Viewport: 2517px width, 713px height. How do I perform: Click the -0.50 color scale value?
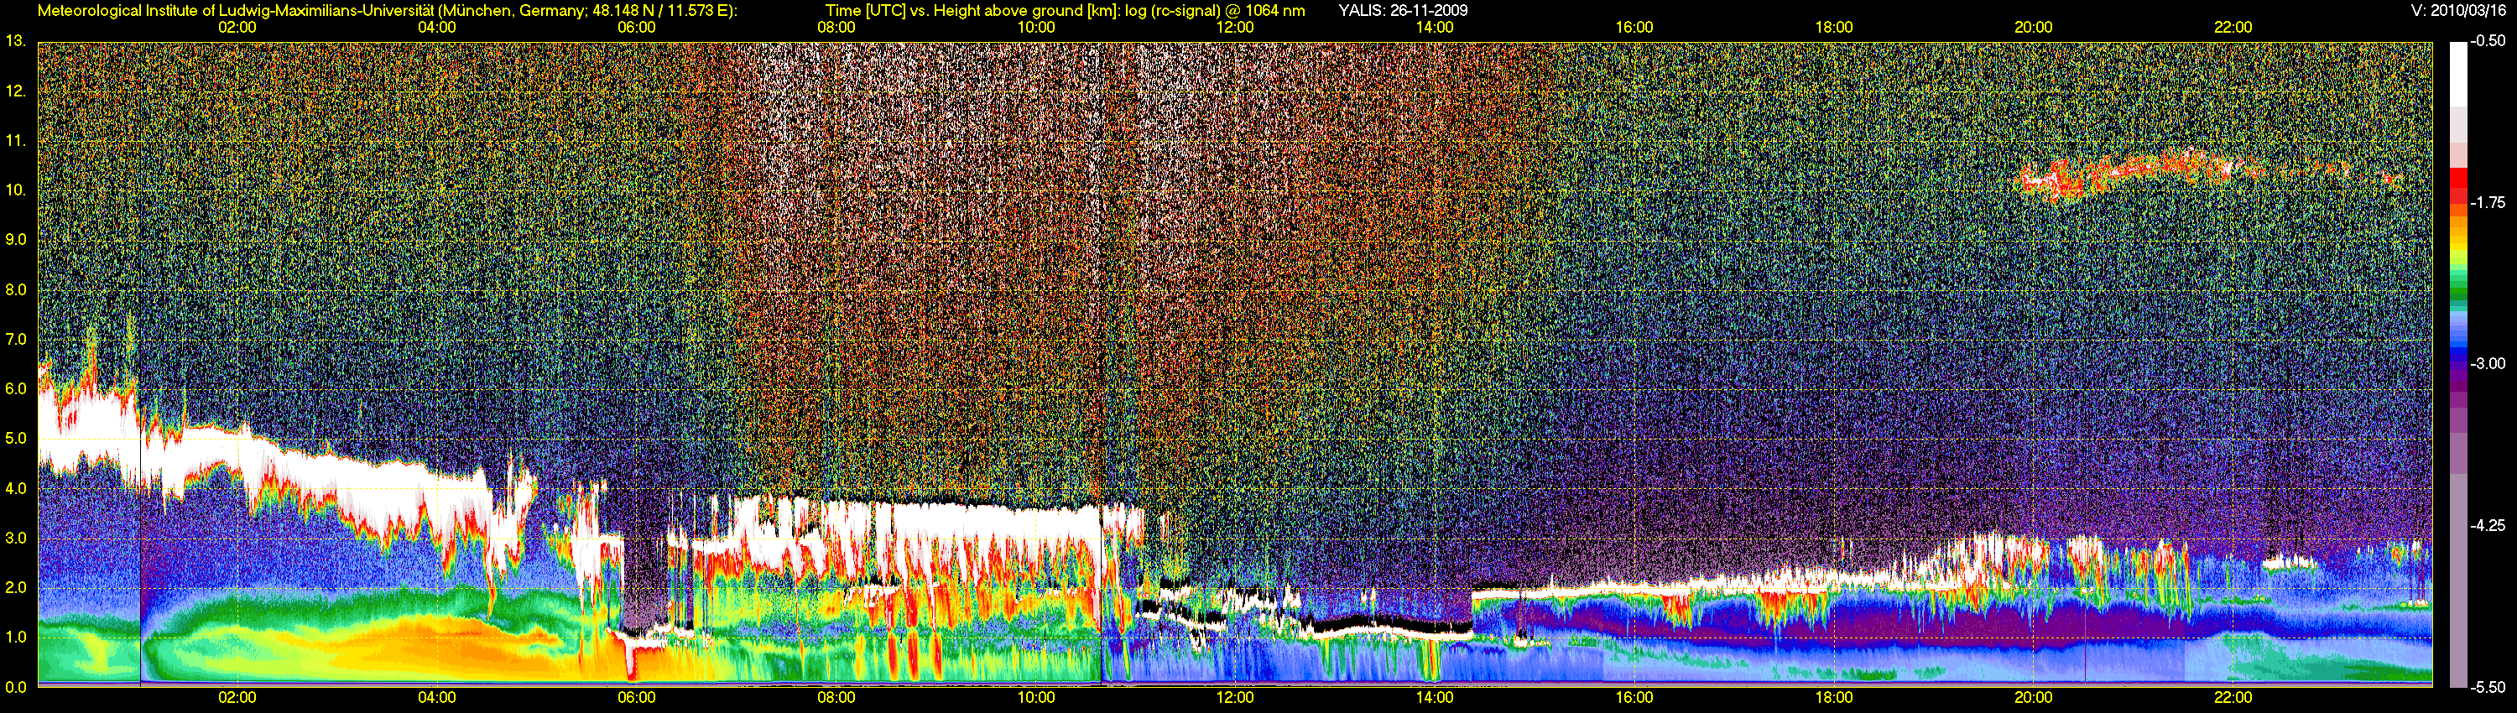[x=2488, y=41]
